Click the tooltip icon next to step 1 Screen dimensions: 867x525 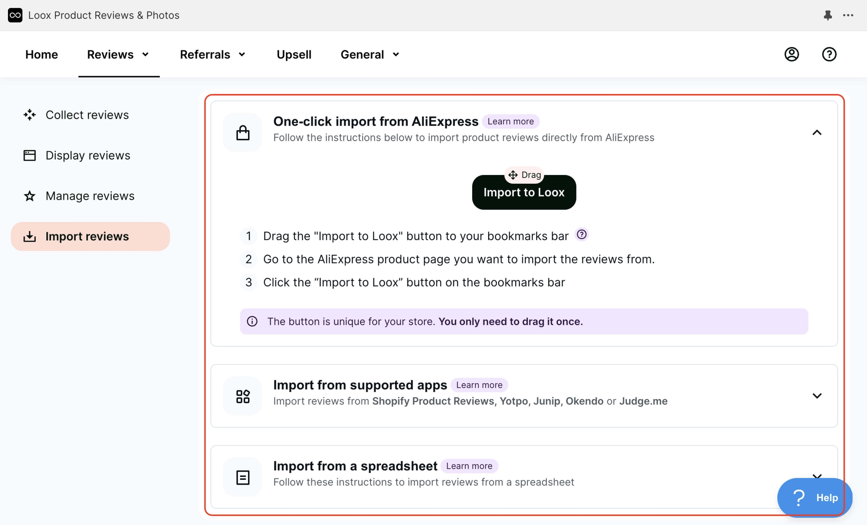pos(581,234)
